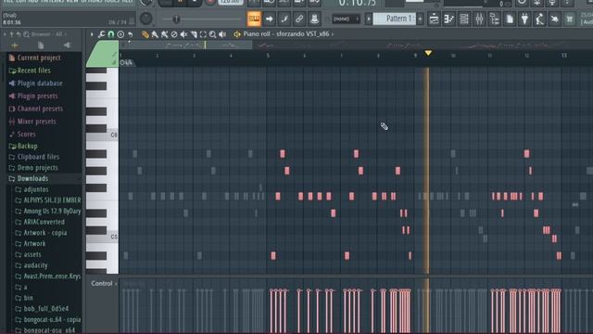Open the Channel rack view icon

[464, 19]
